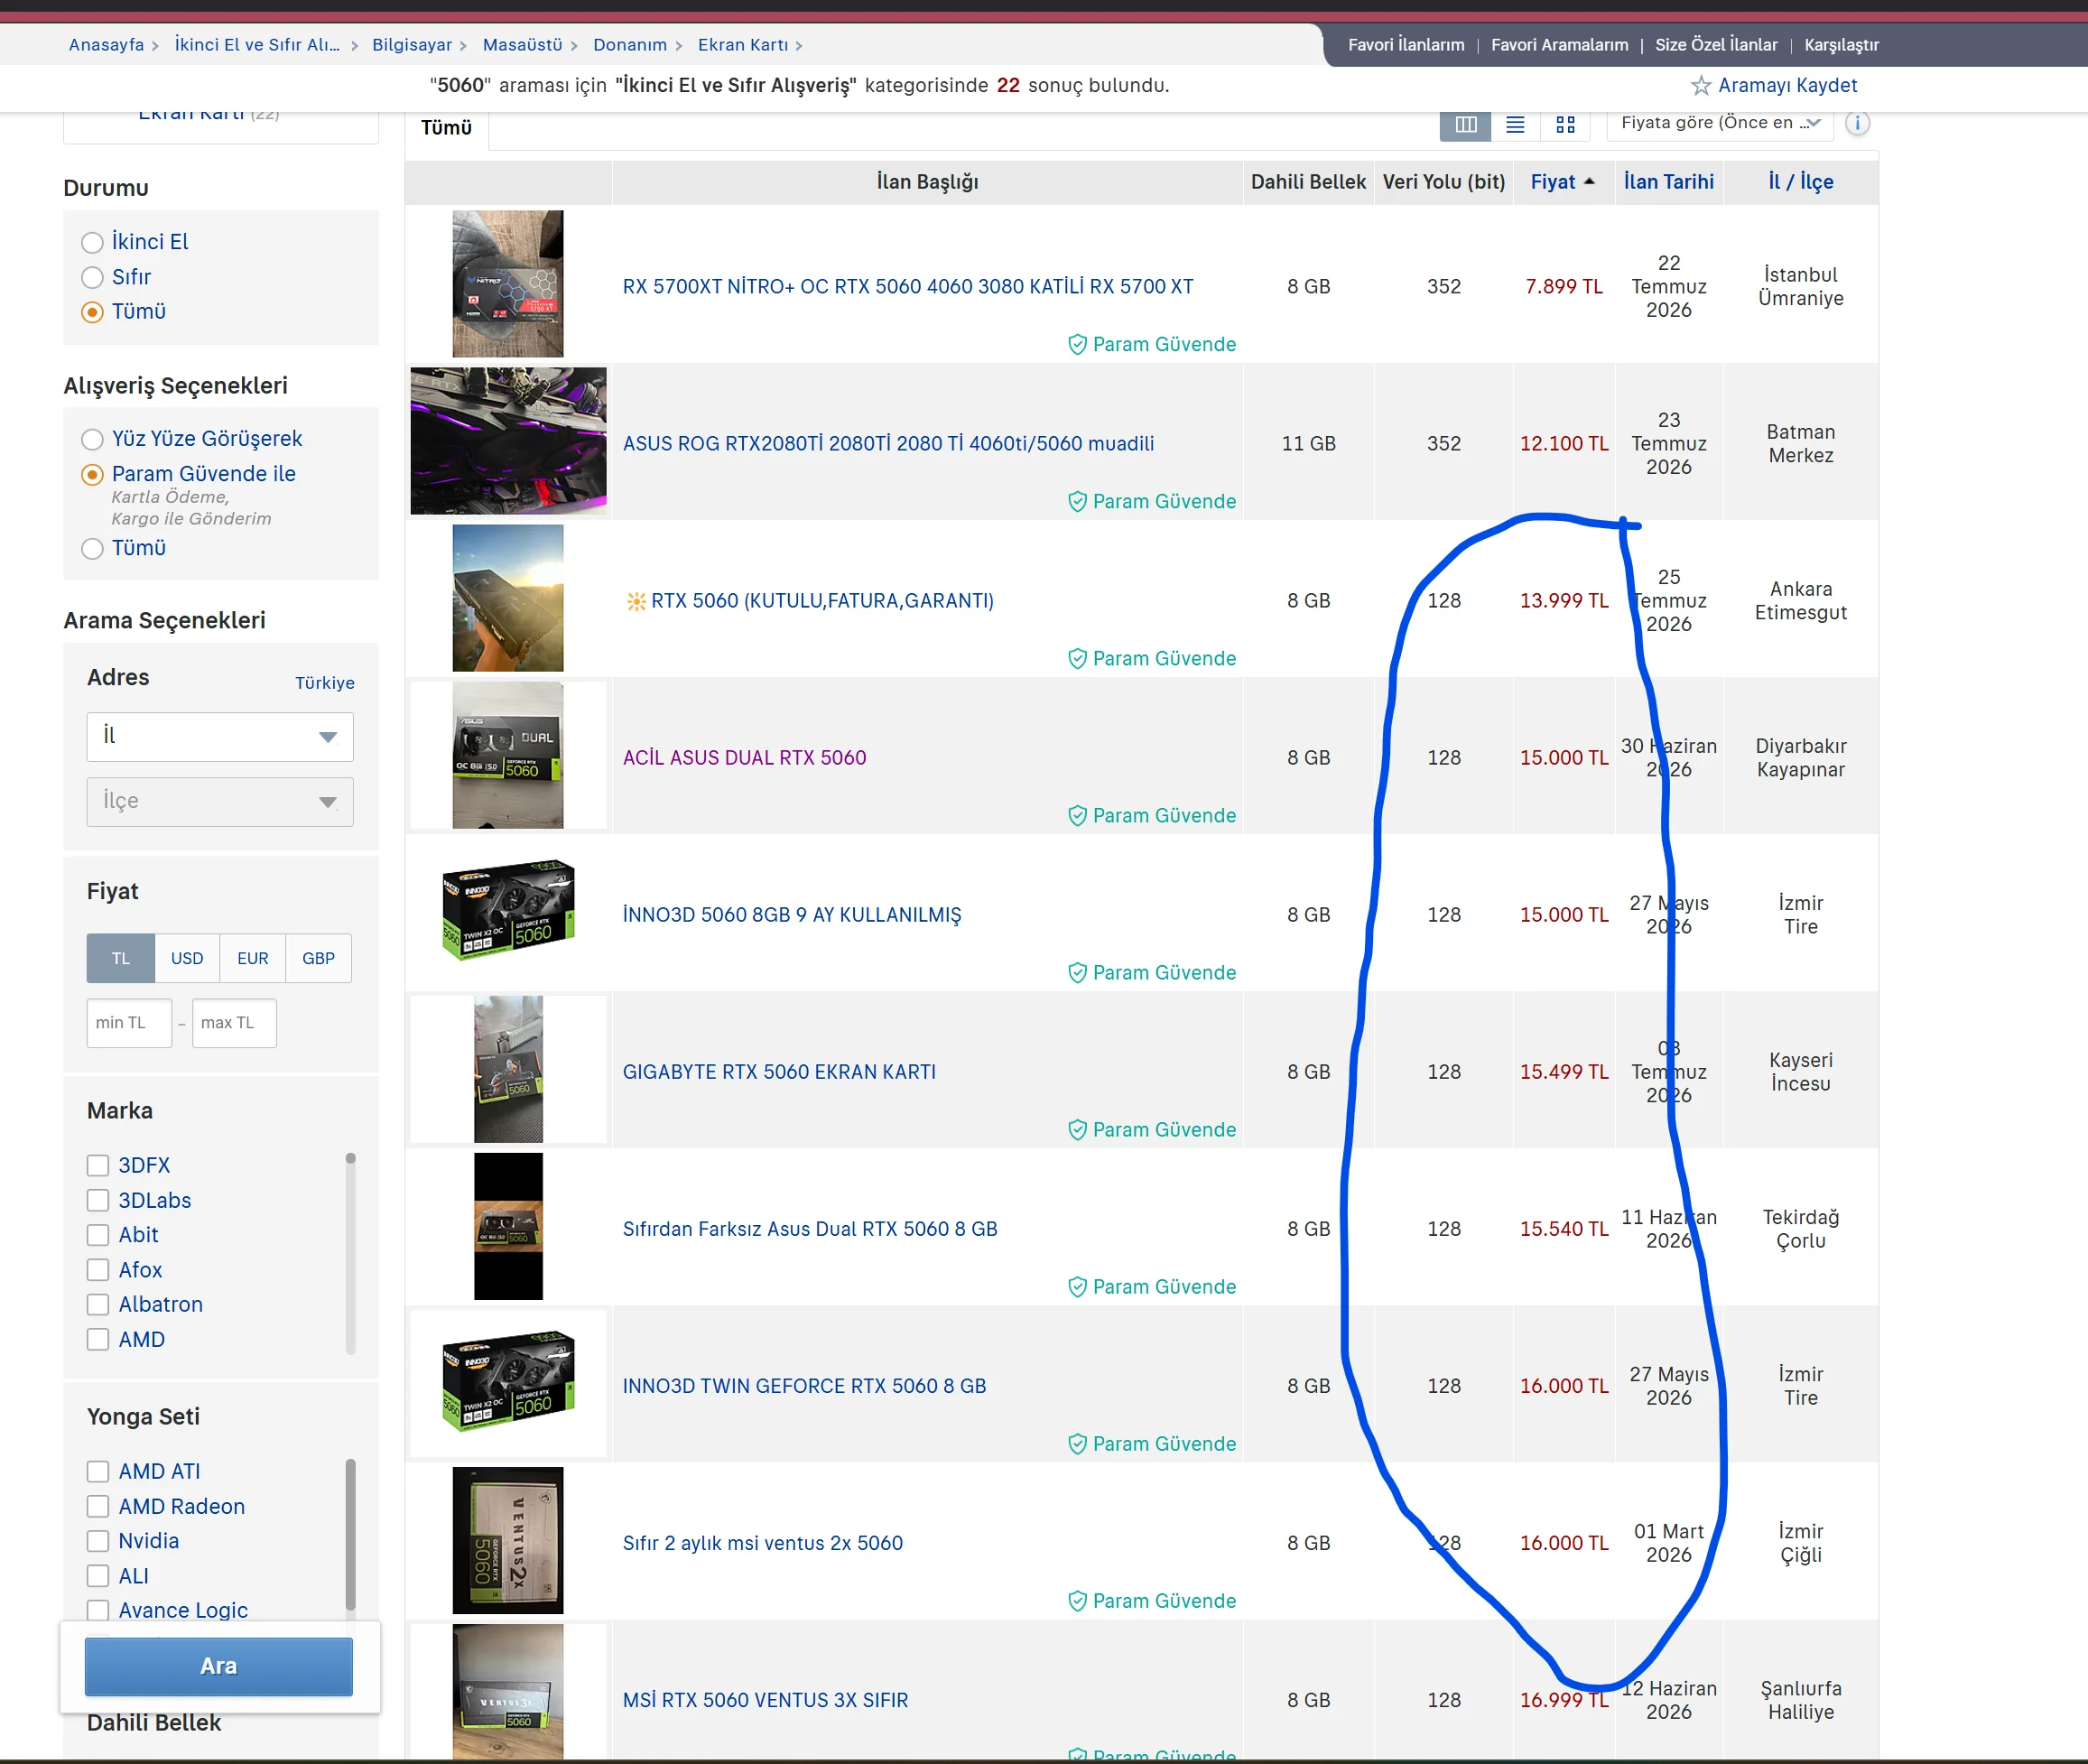Open the İNNO3D 5060 8GB 9 AY KULLANILMIŞ listing

coord(792,915)
